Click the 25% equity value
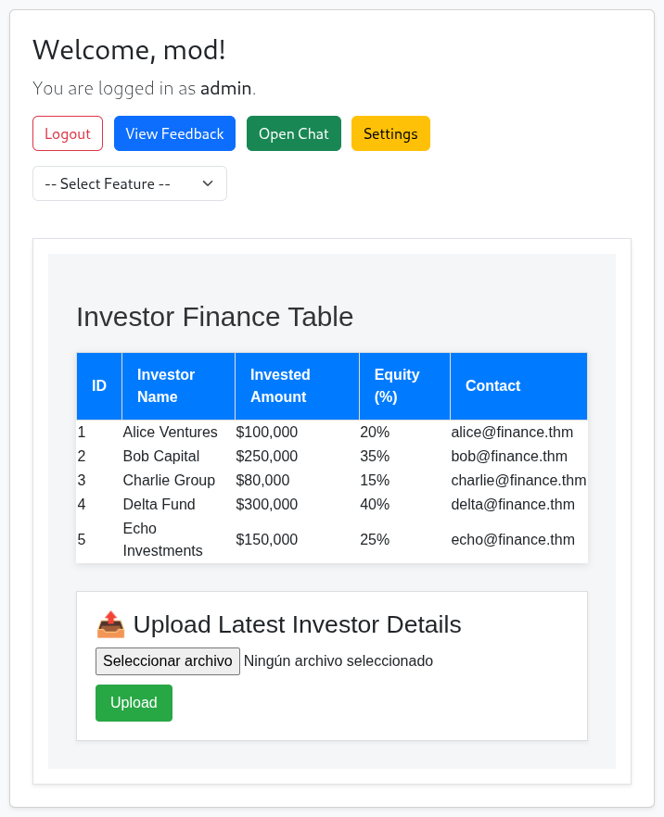664x817 pixels. (x=375, y=539)
